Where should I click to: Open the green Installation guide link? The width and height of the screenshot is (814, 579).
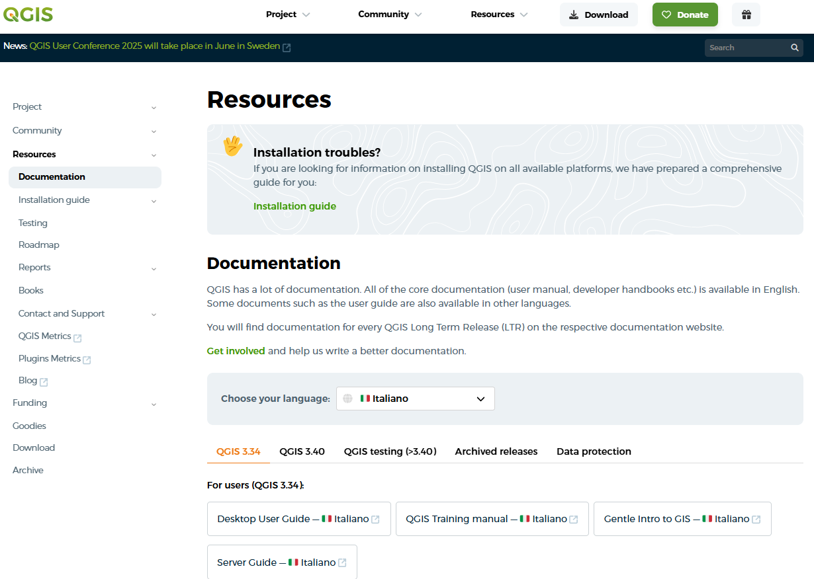coord(294,206)
